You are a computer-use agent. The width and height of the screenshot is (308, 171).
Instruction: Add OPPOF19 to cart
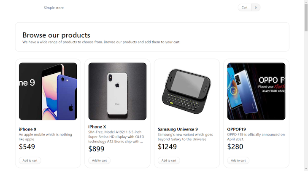(238, 160)
